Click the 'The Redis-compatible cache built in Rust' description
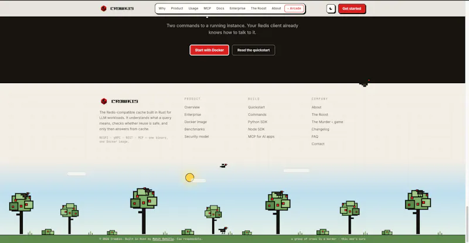This screenshot has width=469, height=243. [135, 121]
